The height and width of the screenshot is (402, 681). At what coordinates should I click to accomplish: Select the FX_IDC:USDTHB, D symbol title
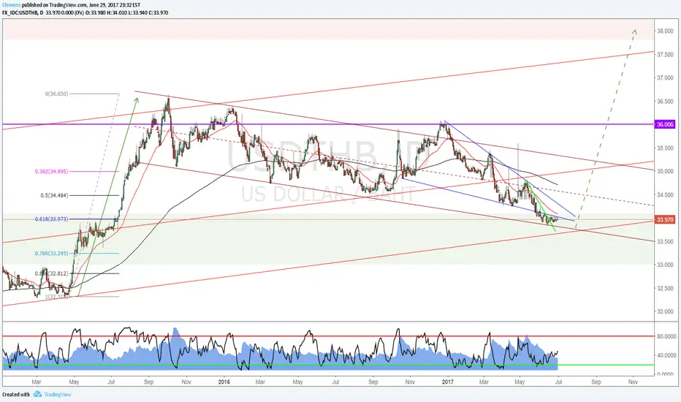point(22,12)
